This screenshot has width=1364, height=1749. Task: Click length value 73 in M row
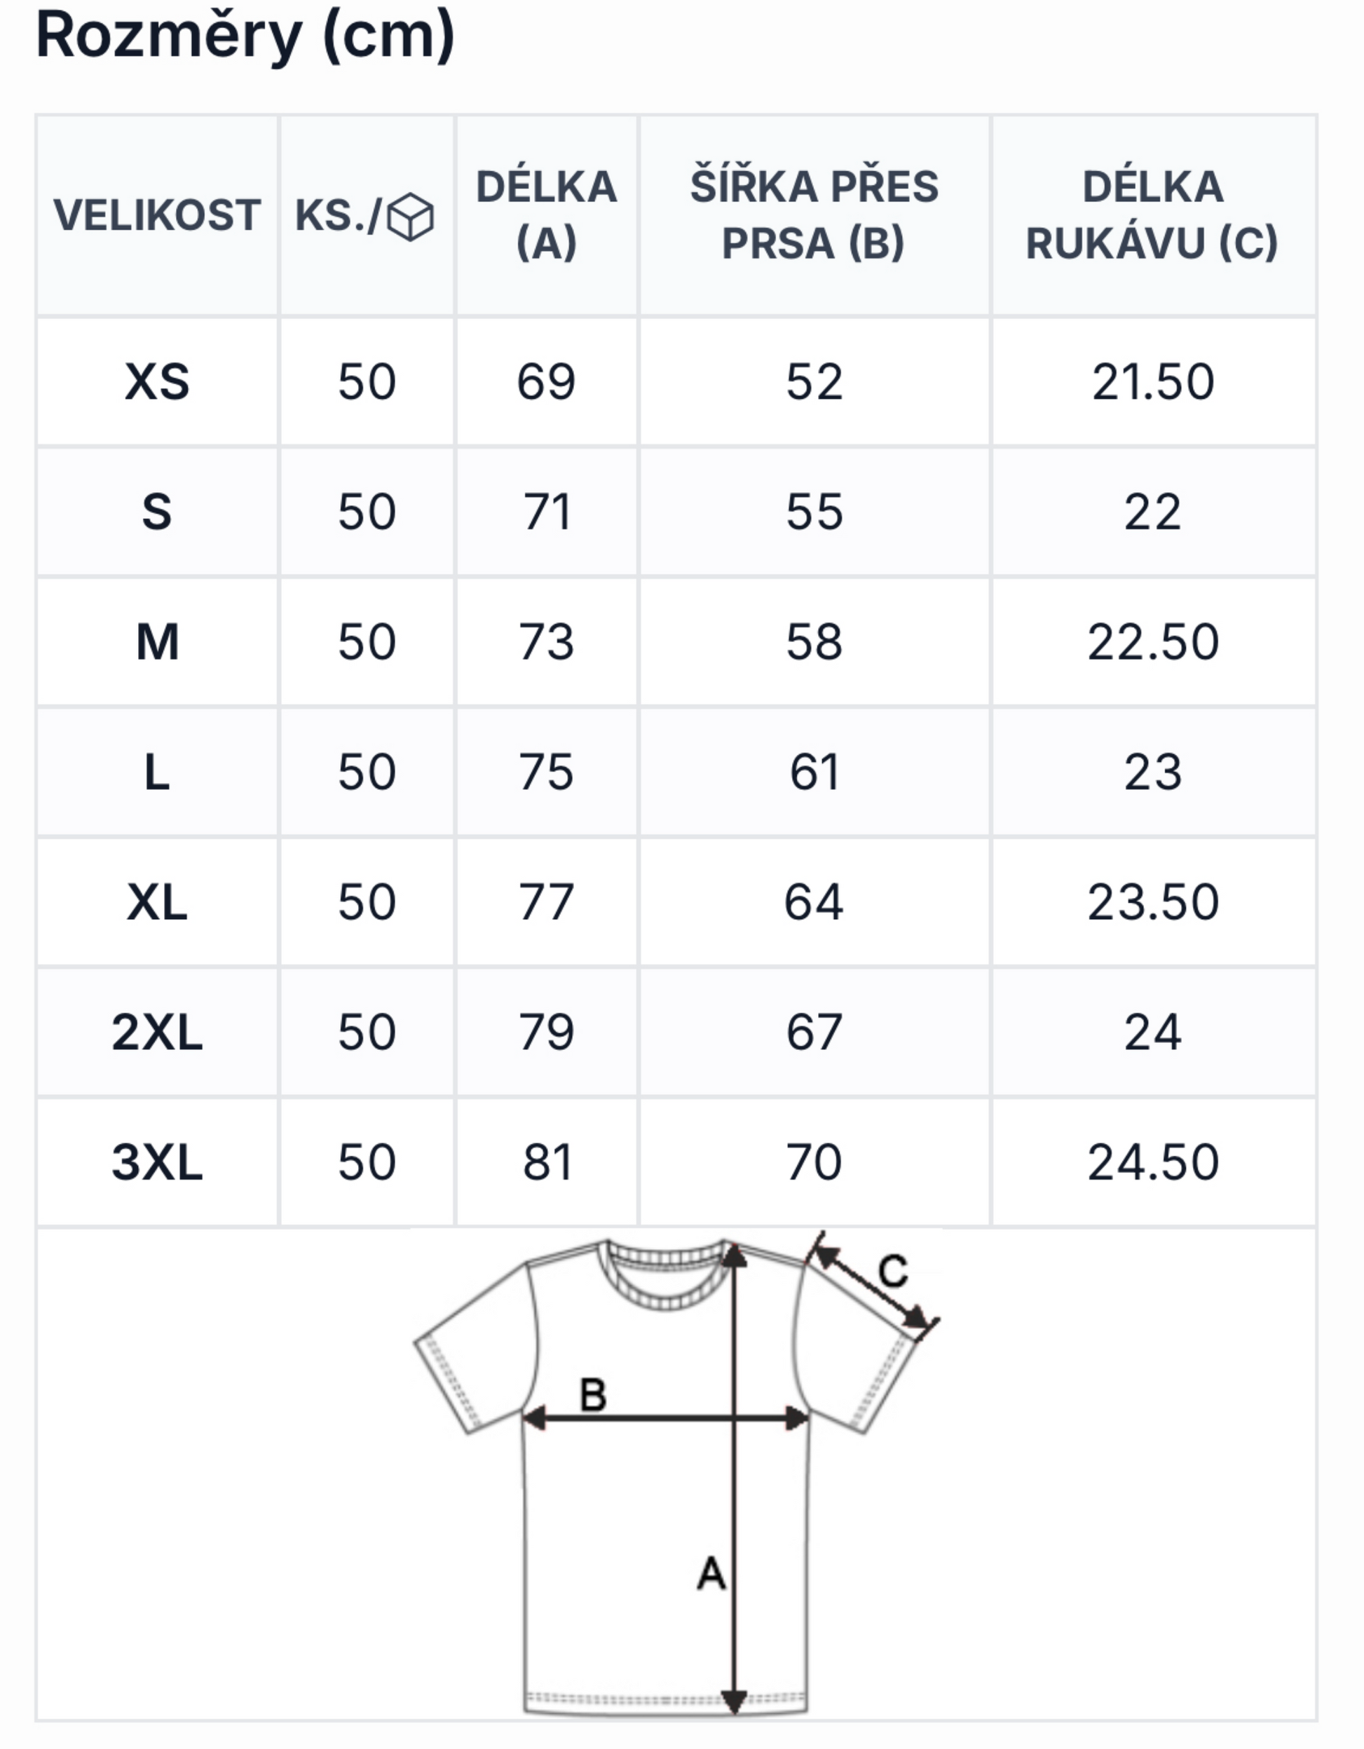tap(546, 642)
